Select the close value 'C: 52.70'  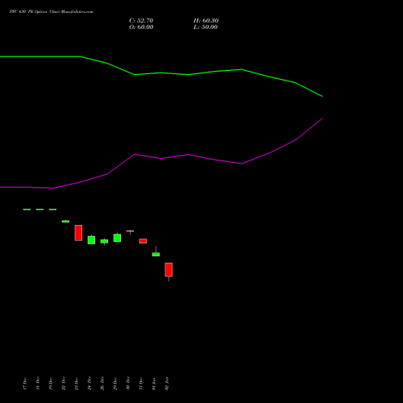pyautogui.click(x=141, y=21)
